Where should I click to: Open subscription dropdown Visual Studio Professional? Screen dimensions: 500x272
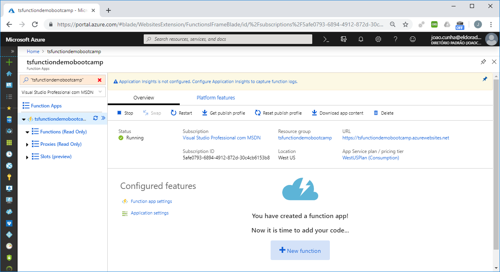click(62, 92)
